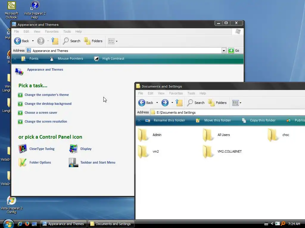Screen dimensions: 305x228
Task: Open Display control panel icon
Action: (x=80, y=149)
